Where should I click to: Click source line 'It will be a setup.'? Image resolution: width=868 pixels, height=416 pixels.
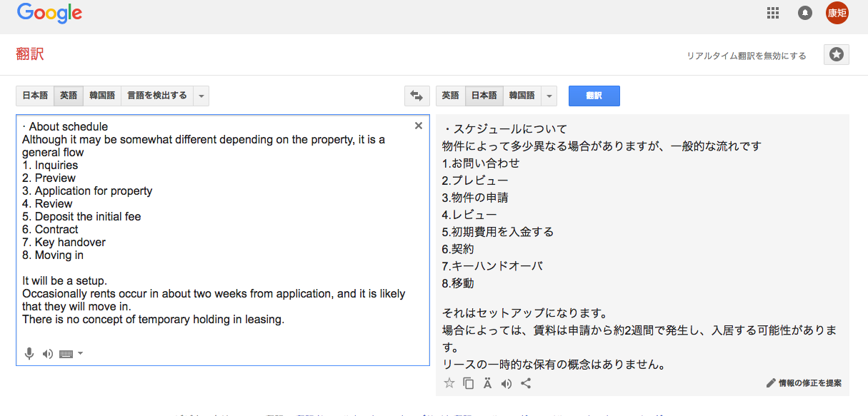(x=64, y=280)
